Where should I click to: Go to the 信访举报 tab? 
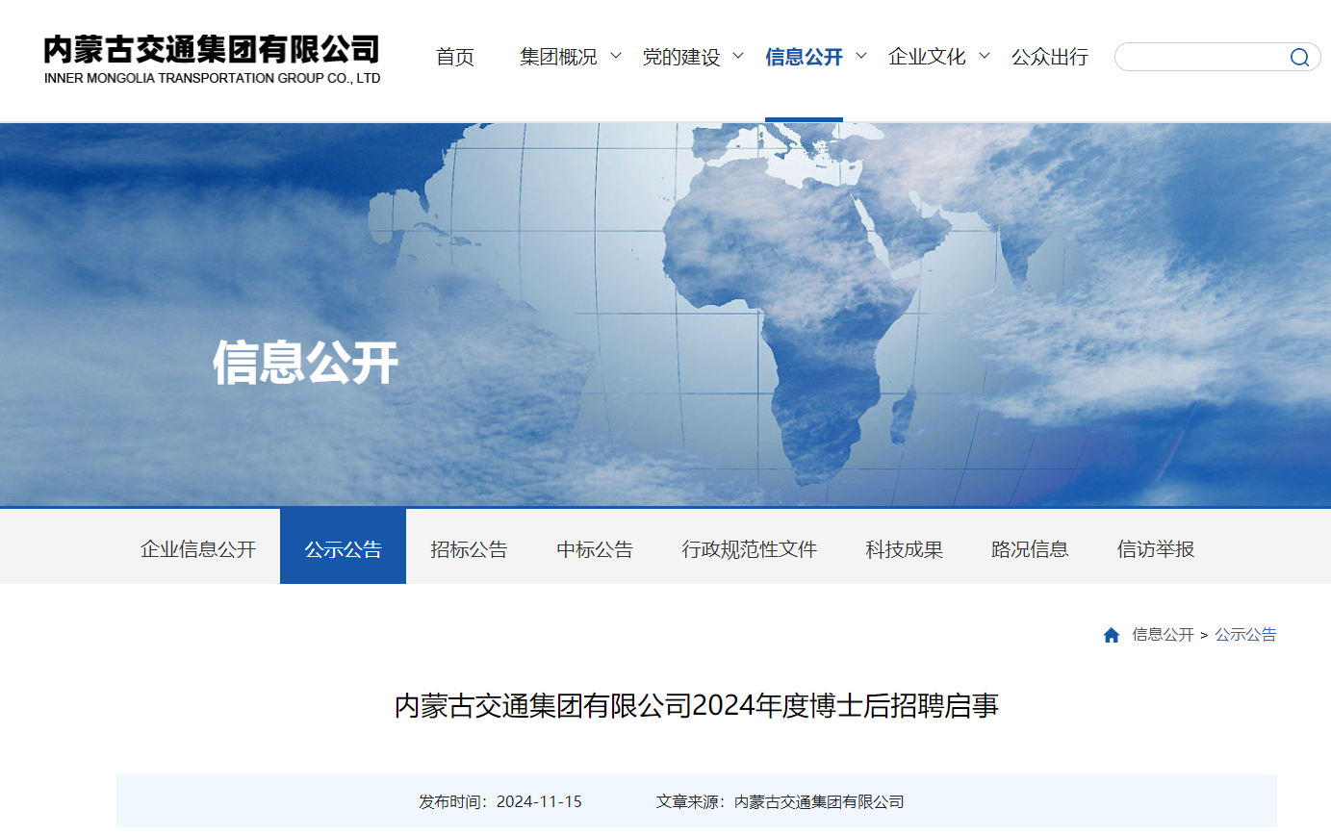coord(1155,549)
